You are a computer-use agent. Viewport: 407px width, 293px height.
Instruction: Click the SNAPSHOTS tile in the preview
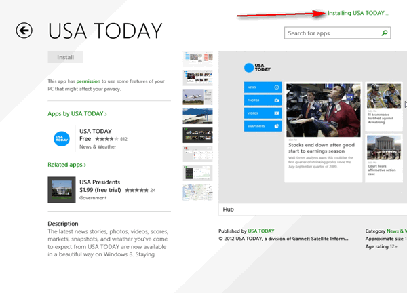[263, 126]
